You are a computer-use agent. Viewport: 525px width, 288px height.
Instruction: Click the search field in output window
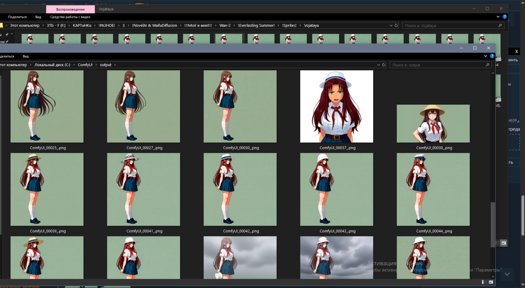[437, 65]
